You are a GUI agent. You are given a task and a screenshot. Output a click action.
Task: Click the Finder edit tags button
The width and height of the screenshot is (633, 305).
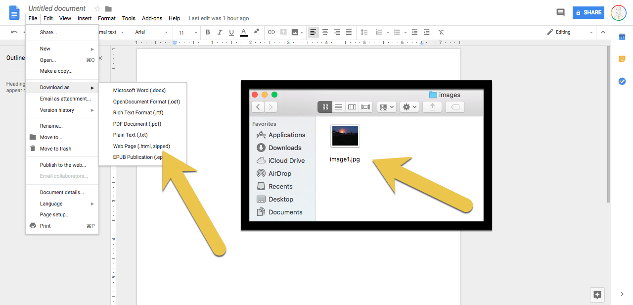(x=454, y=106)
